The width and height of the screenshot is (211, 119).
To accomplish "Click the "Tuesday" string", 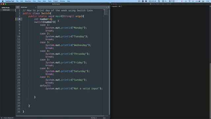I will (x=79, y=36).
